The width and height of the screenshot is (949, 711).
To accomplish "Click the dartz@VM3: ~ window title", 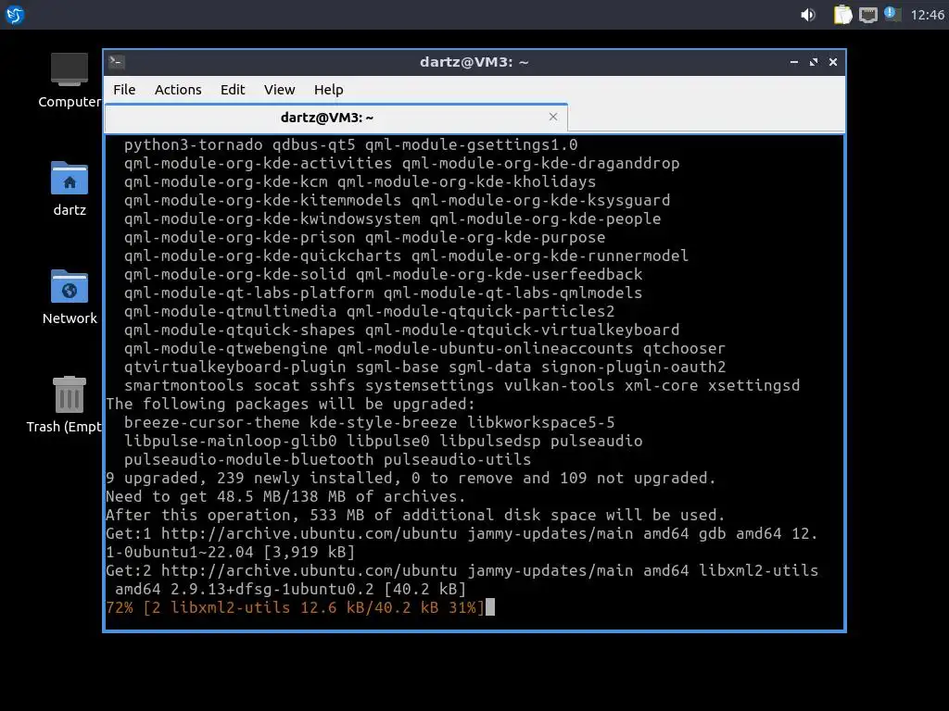I will point(474,62).
